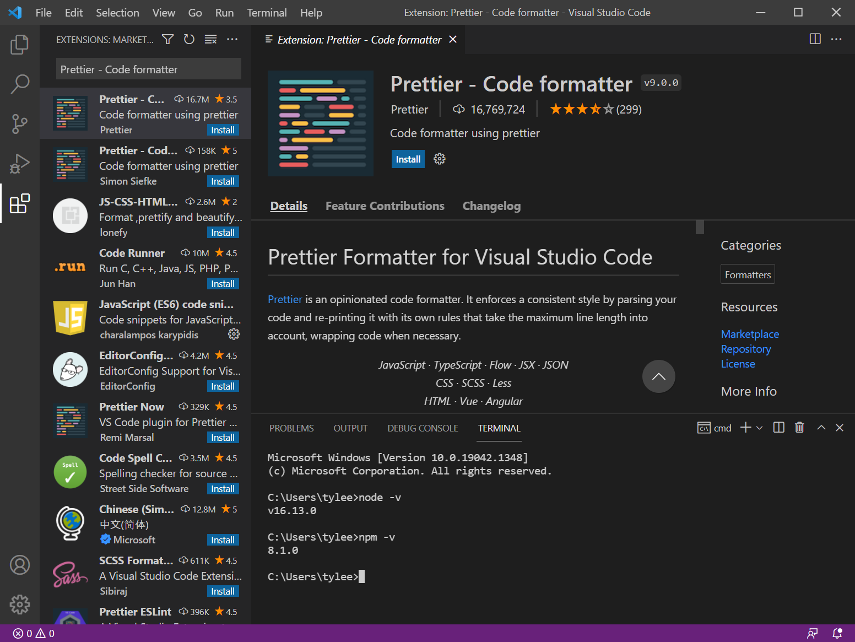
Task: Kill the terminal with trash icon
Action: tap(799, 428)
